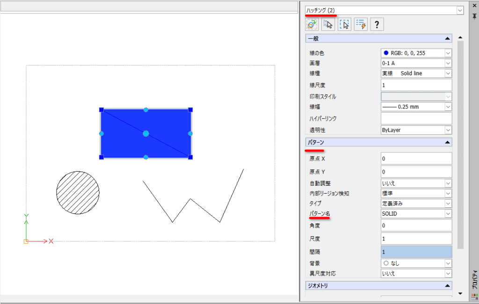479x304 pixels.
Task: Click the selection window icon
Action: point(345,24)
